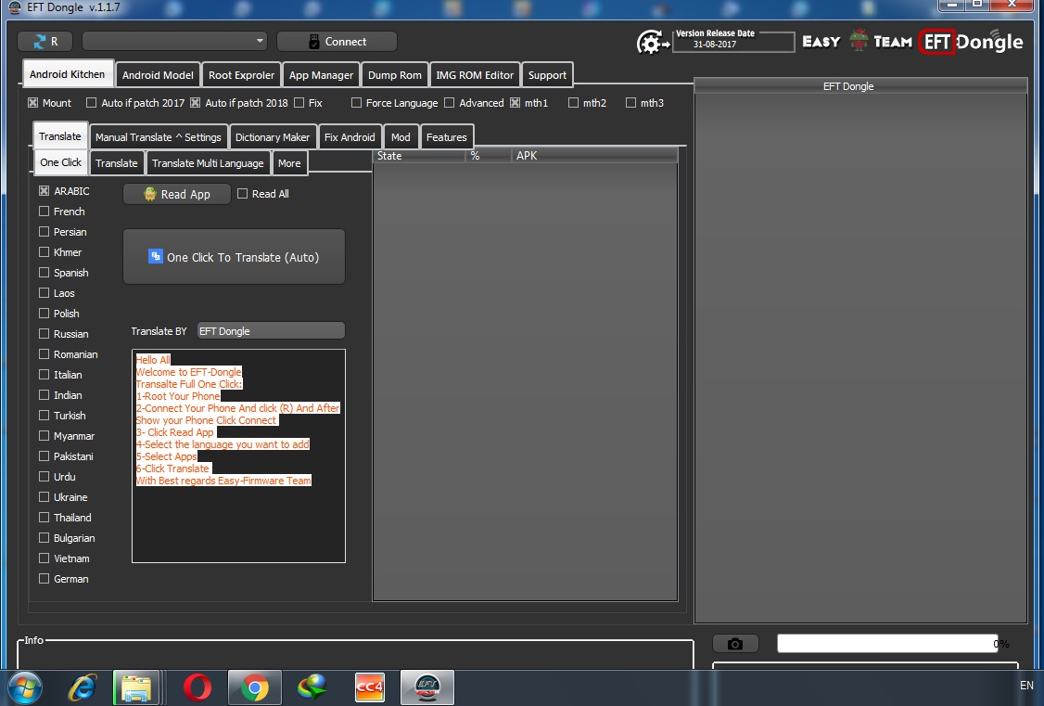
Task: Check the Russian language option
Action: tap(44, 334)
